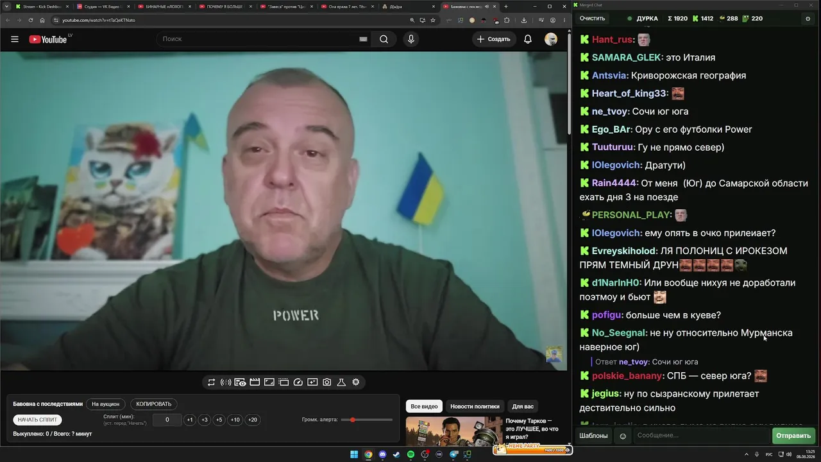Open the emoji picker in chat

tap(622, 436)
